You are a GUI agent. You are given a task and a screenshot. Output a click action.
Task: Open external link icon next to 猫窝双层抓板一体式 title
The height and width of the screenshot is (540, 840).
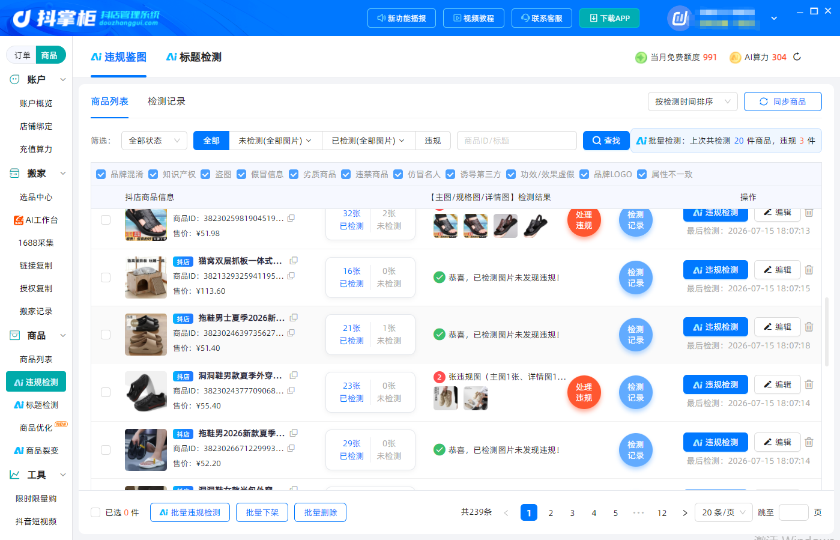click(294, 261)
